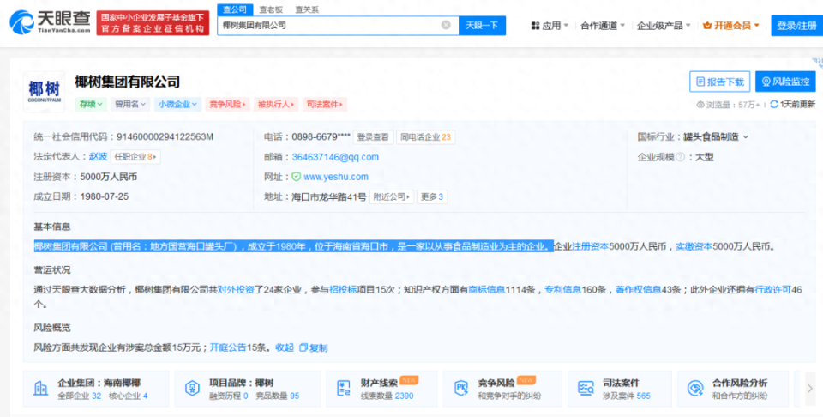
Task: Open 竞争风险 PK card icon
Action: [x=461, y=389]
